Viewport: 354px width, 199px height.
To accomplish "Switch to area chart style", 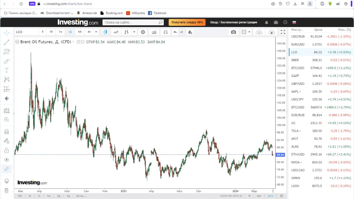I will [x=116, y=32].
